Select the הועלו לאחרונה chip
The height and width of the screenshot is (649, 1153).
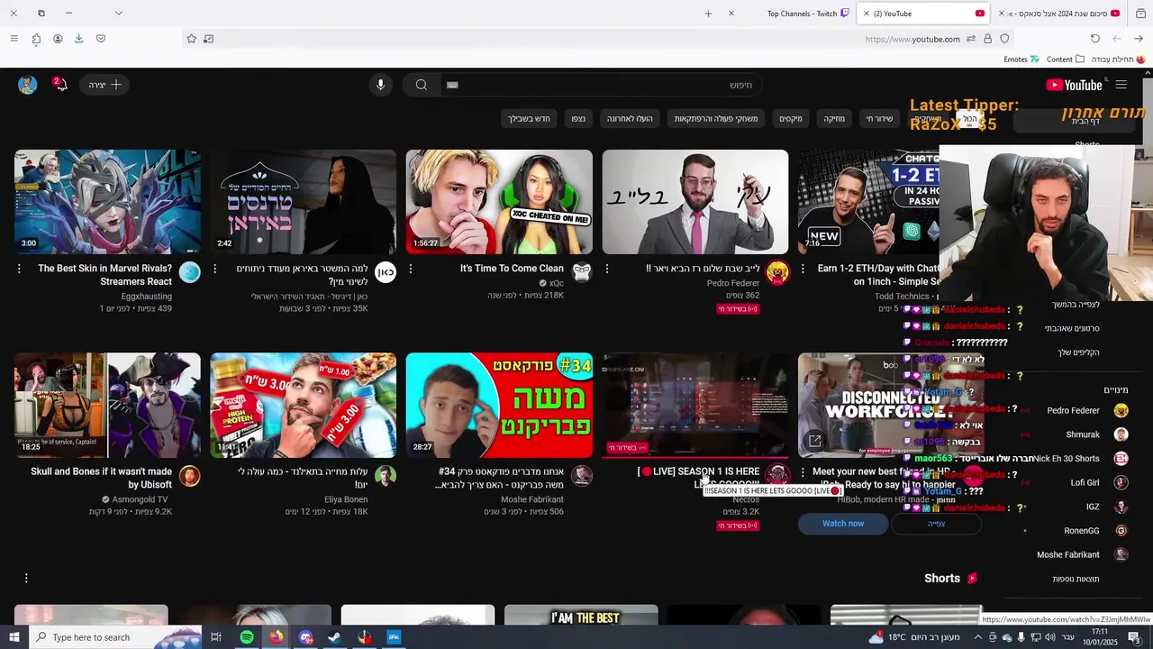630,118
